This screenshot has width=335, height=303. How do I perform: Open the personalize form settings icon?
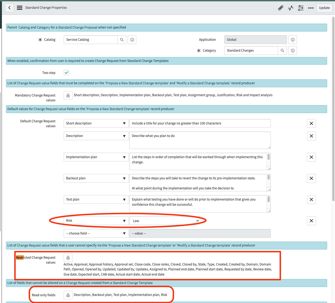tap(301, 8)
